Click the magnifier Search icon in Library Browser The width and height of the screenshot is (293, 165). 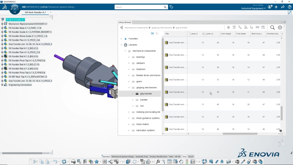tap(273, 28)
